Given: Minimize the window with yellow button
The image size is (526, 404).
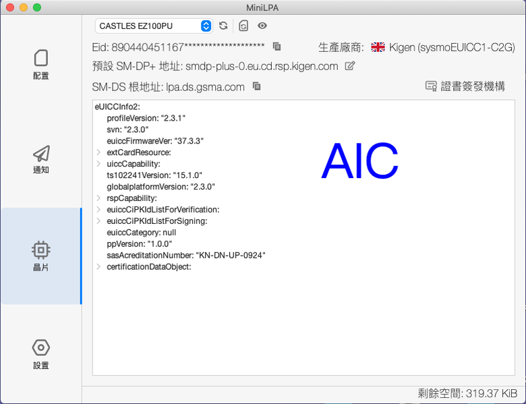Looking at the screenshot, I should click(x=24, y=7).
